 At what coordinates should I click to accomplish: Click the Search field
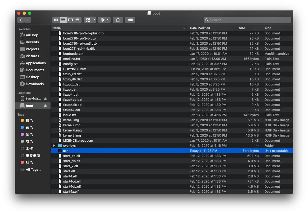[247, 20]
